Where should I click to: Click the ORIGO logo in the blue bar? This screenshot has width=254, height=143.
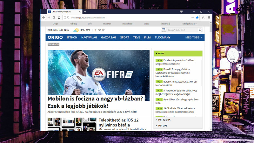(x=55, y=37)
